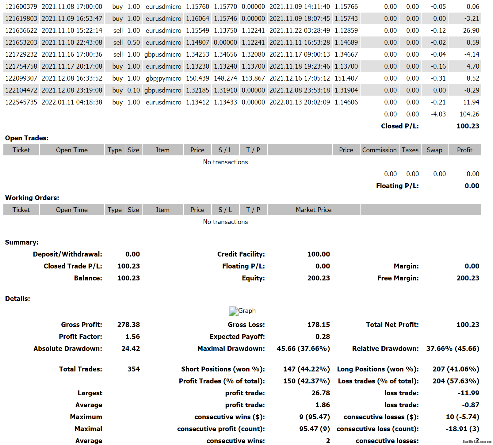Click Ticket header in Open Trades table
This screenshot has height=445, width=493.
[x=21, y=150]
